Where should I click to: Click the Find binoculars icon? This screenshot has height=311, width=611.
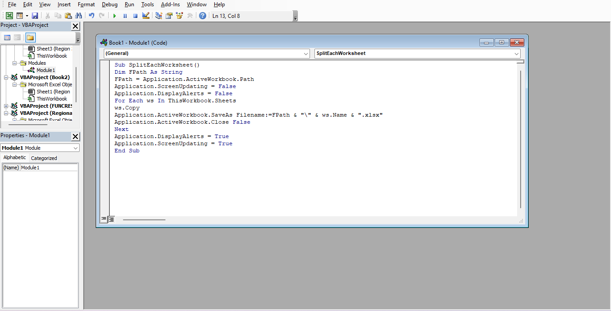79,16
